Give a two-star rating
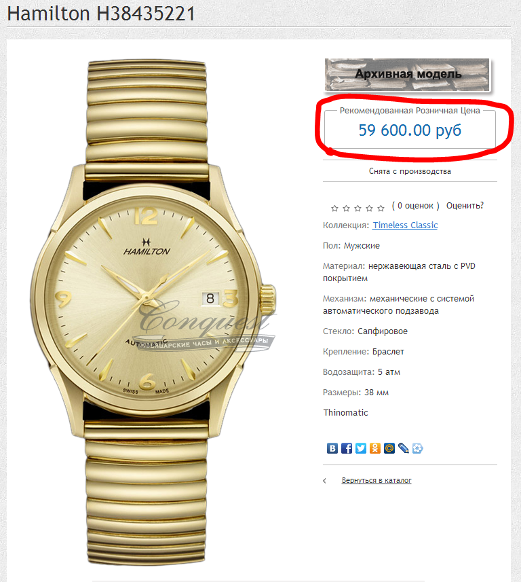This screenshot has width=521, height=582. tap(346, 208)
